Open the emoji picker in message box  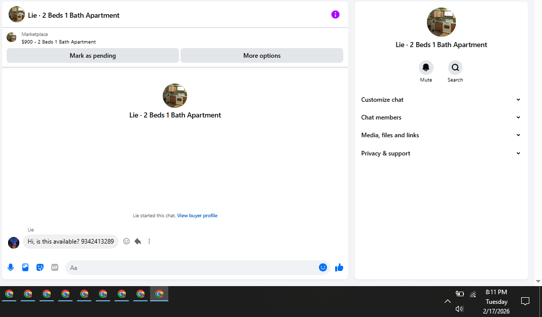[323, 267]
